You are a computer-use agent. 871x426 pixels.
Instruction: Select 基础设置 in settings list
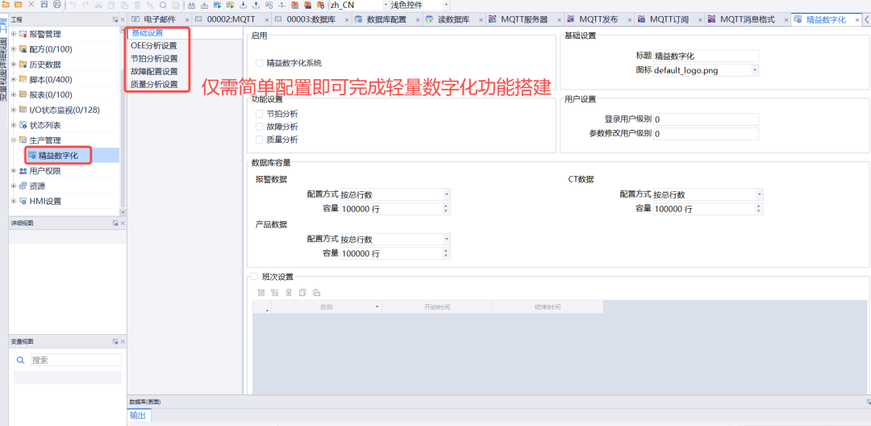(148, 32)
